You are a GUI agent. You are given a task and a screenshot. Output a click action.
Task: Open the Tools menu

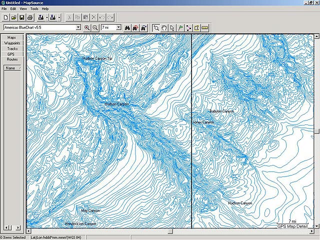(x=34, y=8)
